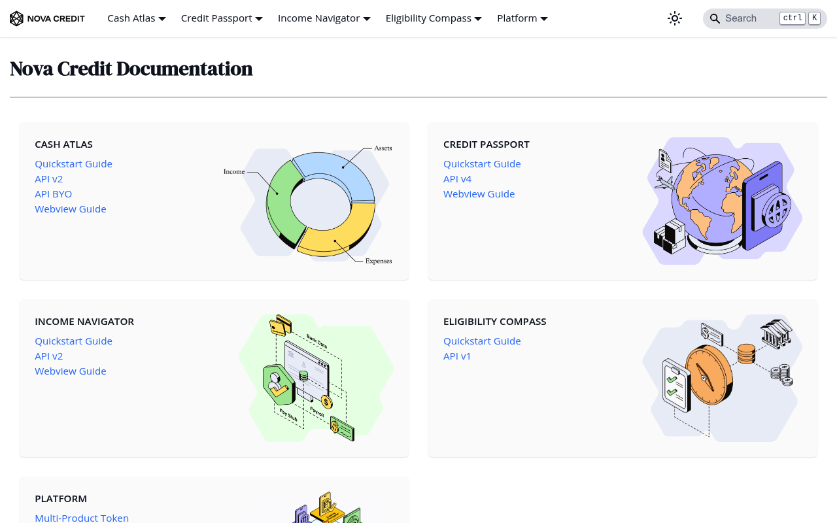Open Income Navigator Webview Guide link
This screenshot has height=523, width=837.
tap(71, 371)
